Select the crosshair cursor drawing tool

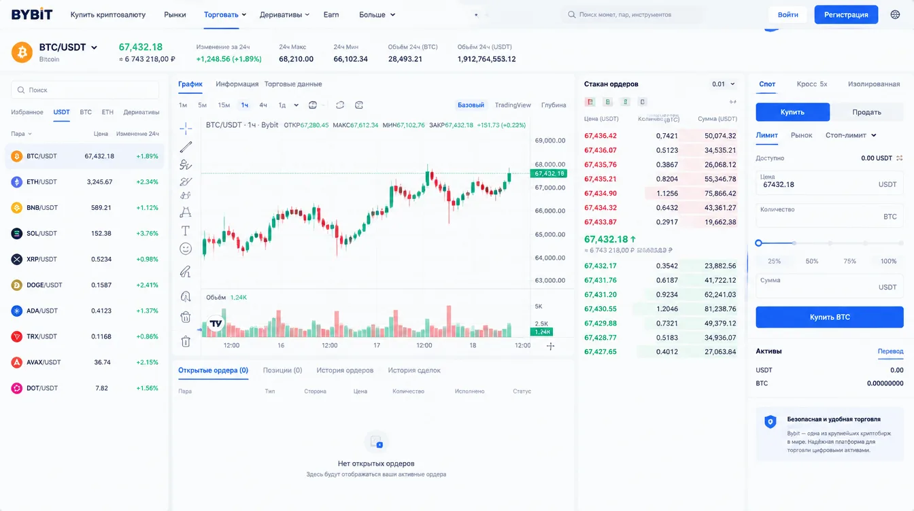186,128
